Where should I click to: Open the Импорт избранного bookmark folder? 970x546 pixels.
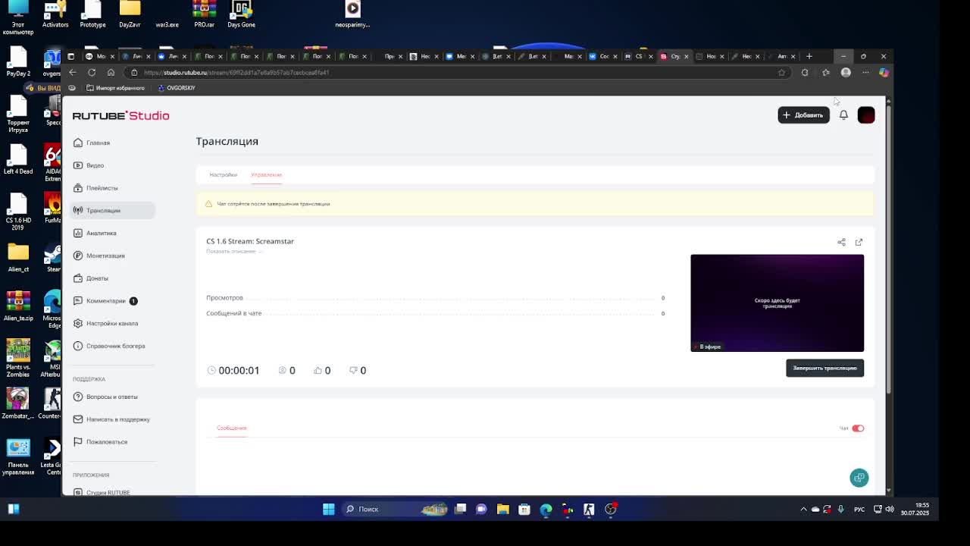tap(115, 88)
